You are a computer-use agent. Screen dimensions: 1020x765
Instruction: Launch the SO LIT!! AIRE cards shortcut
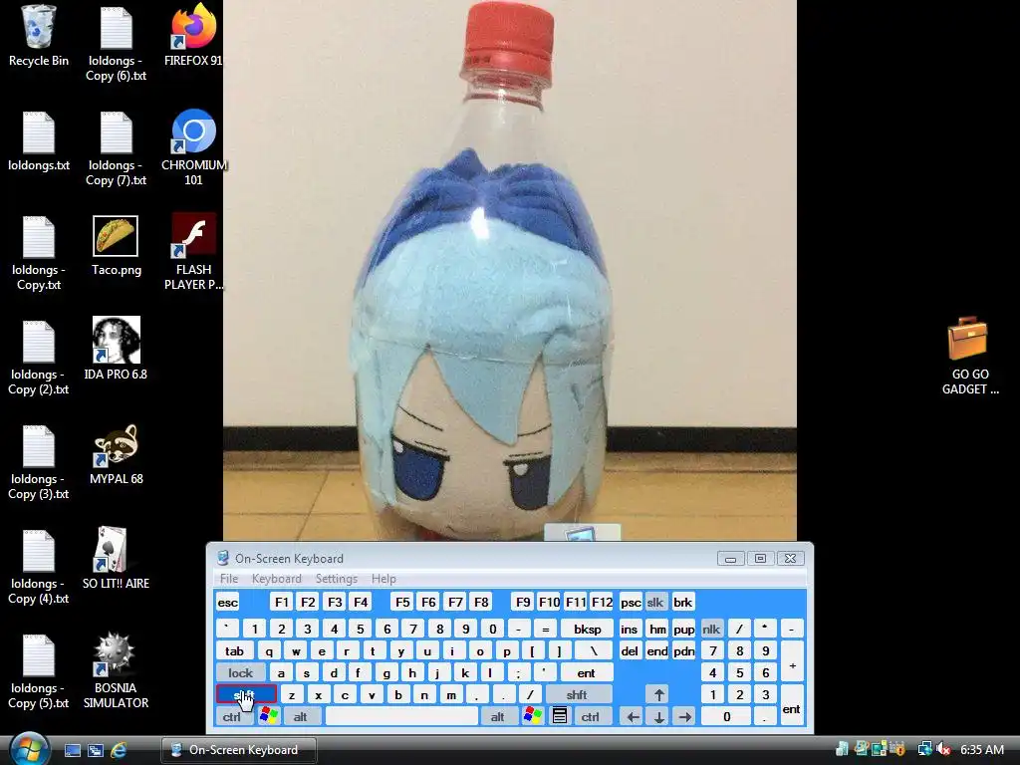[116, 558]
